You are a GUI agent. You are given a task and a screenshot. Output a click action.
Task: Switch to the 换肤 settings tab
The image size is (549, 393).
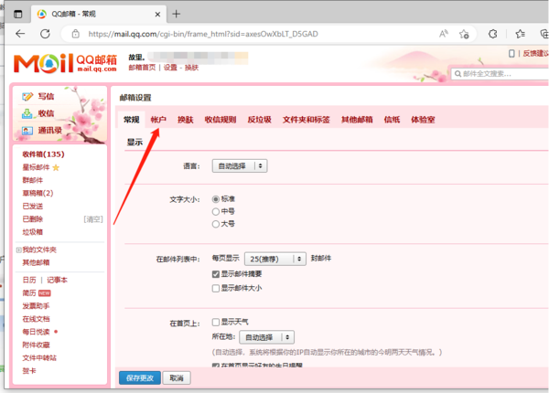(185, 120)
